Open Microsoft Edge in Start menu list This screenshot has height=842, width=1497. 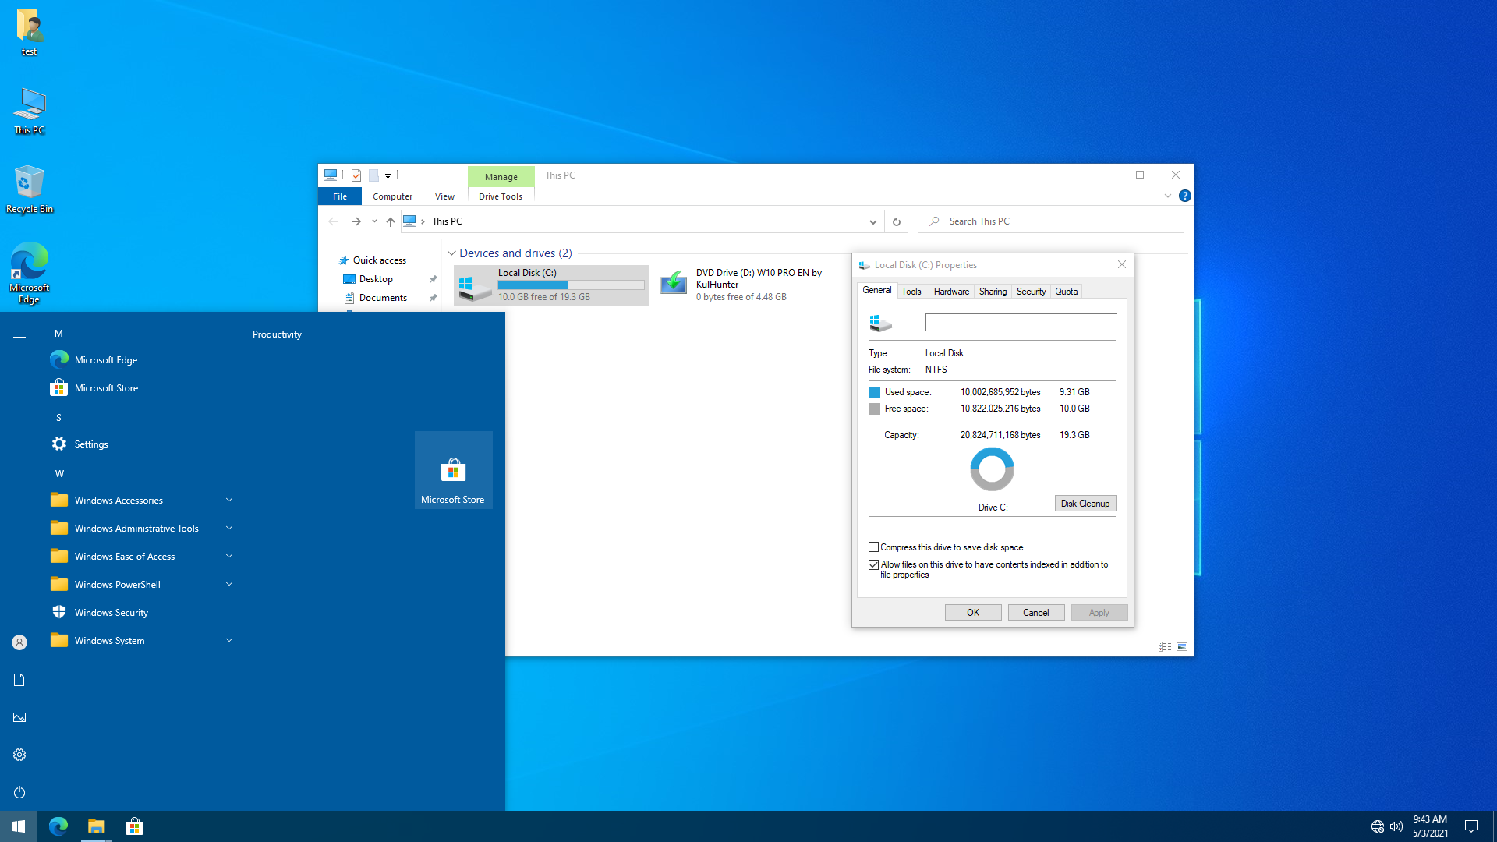[142, 359]
